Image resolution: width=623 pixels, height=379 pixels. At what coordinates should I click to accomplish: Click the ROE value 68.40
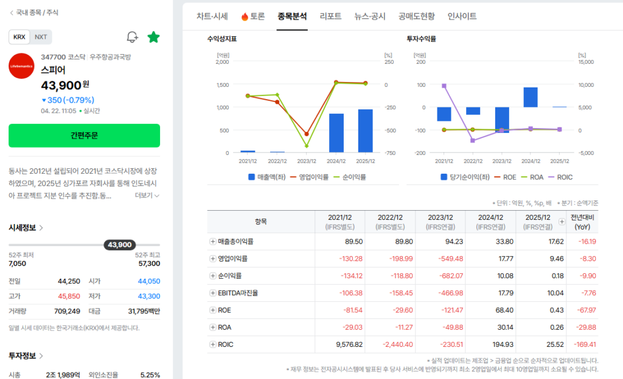[x=504, y=310]
